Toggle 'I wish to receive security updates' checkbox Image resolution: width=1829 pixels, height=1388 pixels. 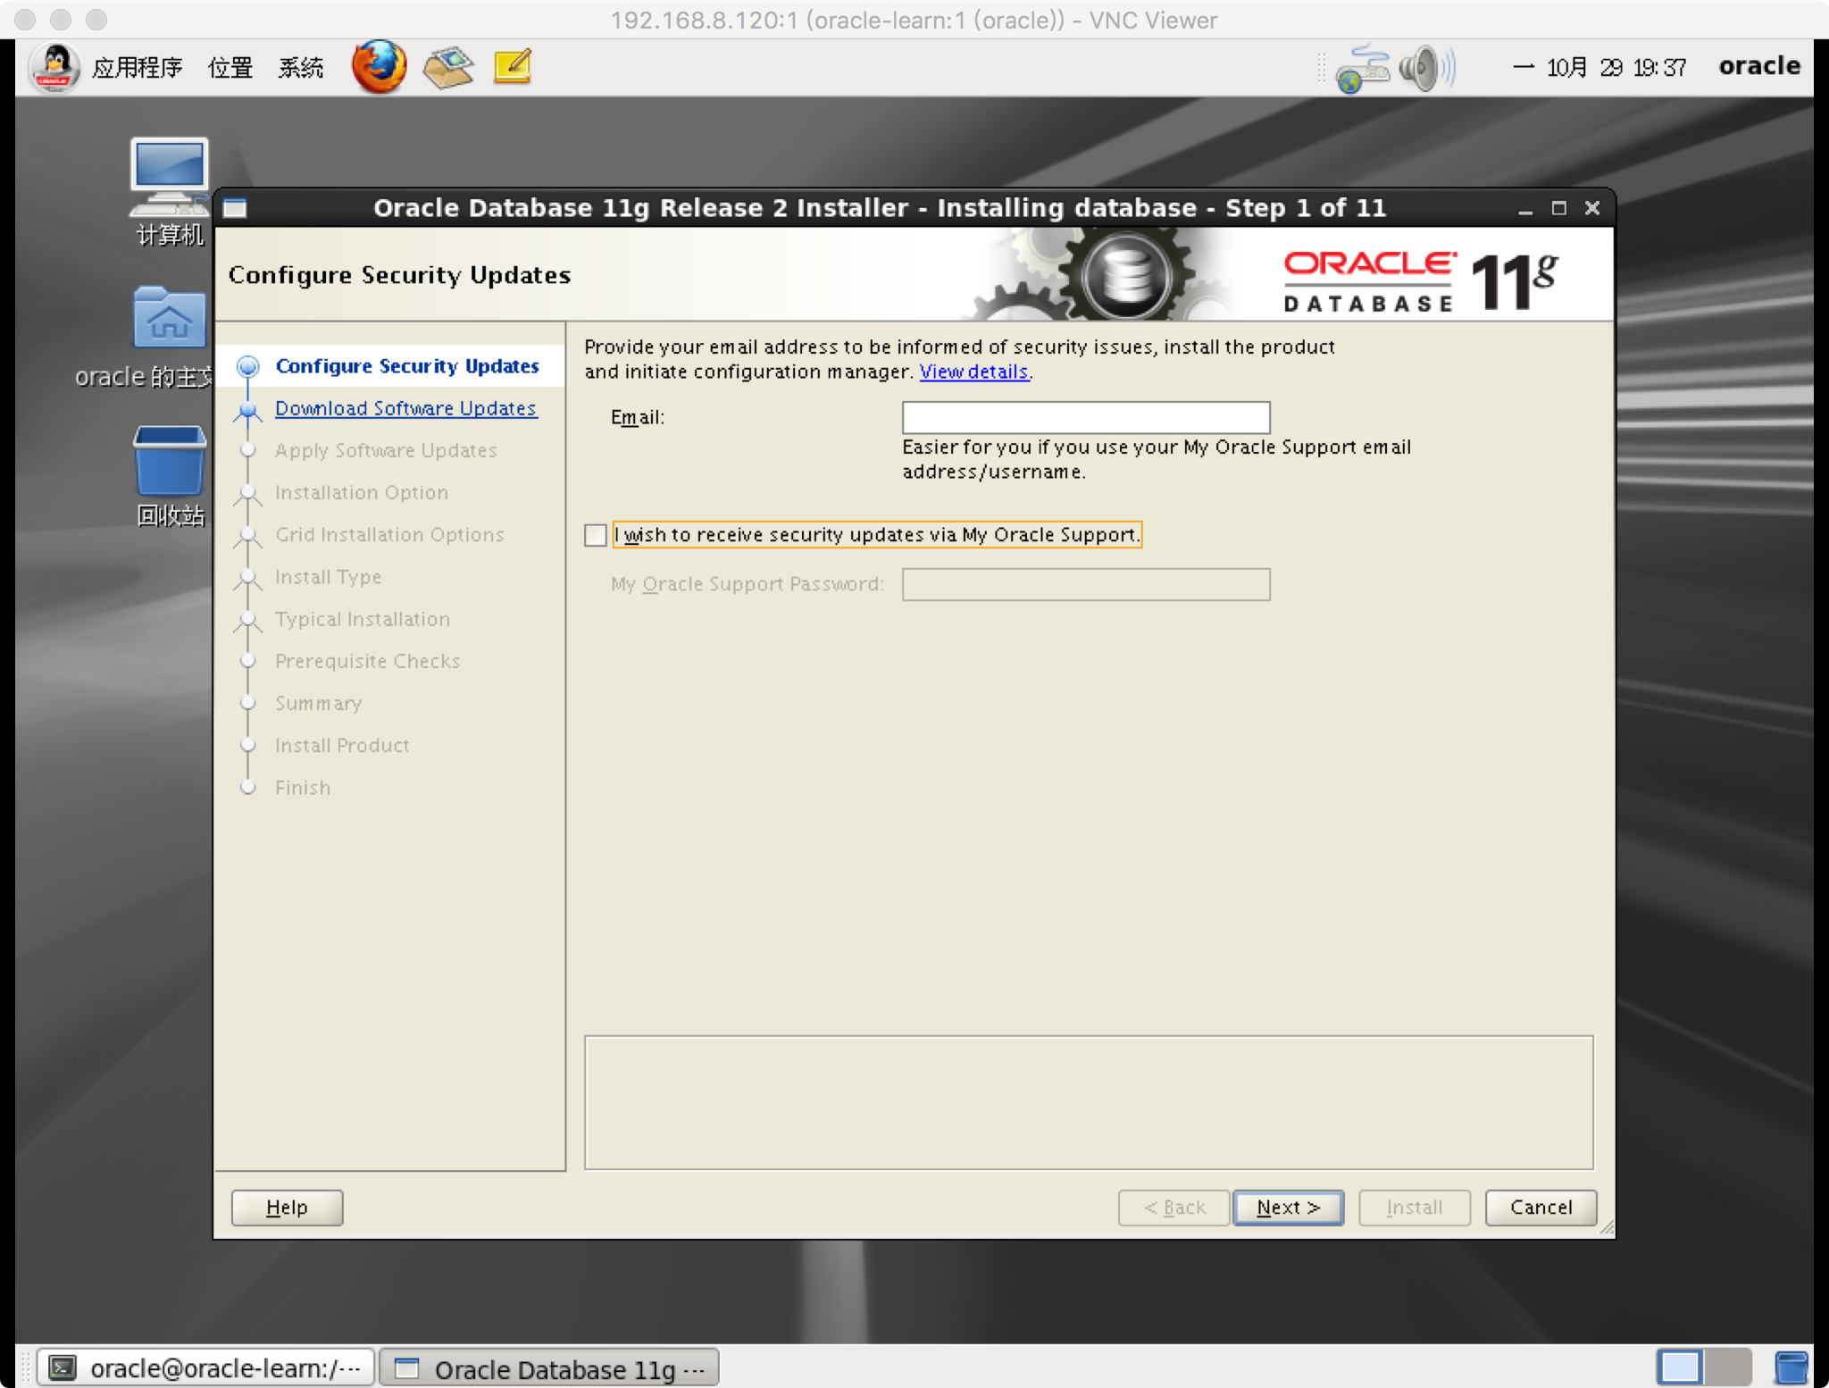pos(595,535)
